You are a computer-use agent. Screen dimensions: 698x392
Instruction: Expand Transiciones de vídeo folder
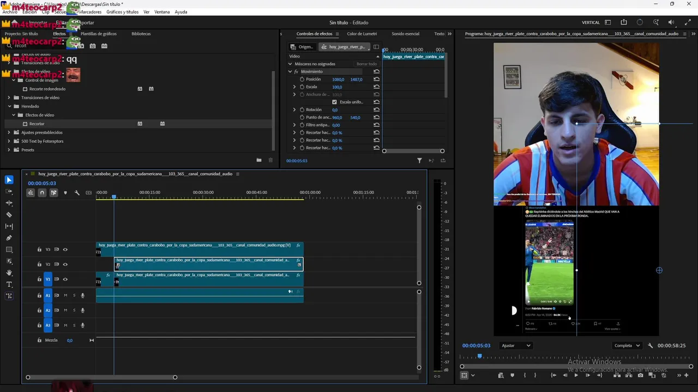9,98
